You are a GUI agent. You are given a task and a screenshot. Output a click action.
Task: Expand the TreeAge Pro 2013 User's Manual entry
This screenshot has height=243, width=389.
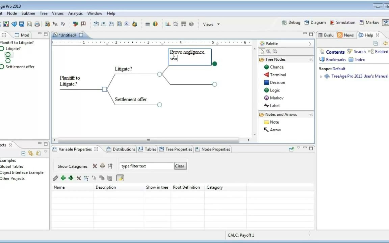(321, 76)
